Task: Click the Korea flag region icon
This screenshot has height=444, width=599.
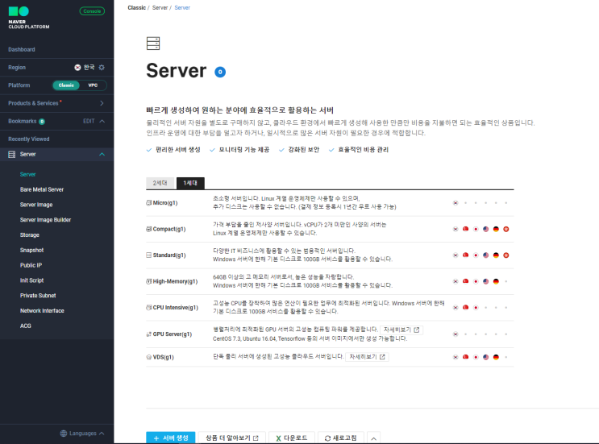Action: [77, 67]
